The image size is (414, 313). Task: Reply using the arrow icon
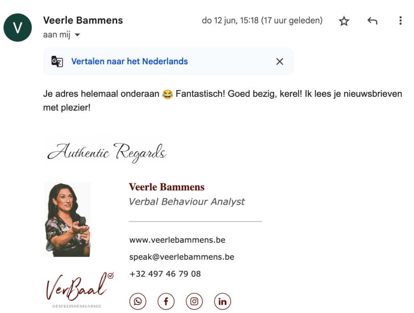click(372, 21)
